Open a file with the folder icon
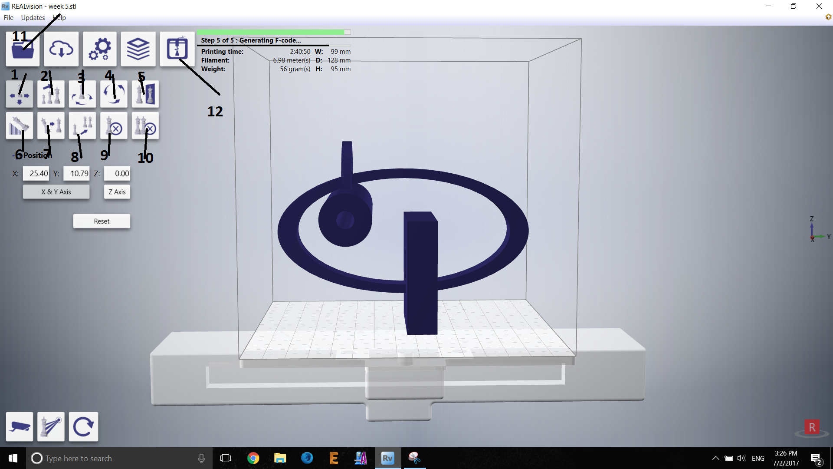Screen dimensions: 833x469 click(23, 49)
